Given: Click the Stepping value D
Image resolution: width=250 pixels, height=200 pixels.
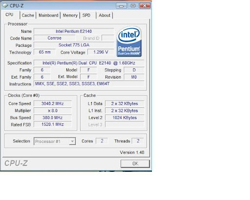Looking at the screenshot, I should click(134, 70).
